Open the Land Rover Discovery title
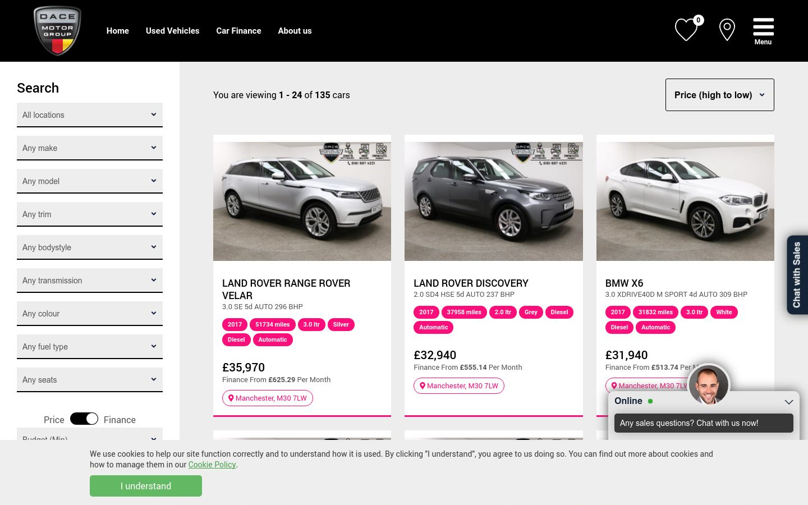The width and height of the screenshot is (808, 505). (471, 283)
